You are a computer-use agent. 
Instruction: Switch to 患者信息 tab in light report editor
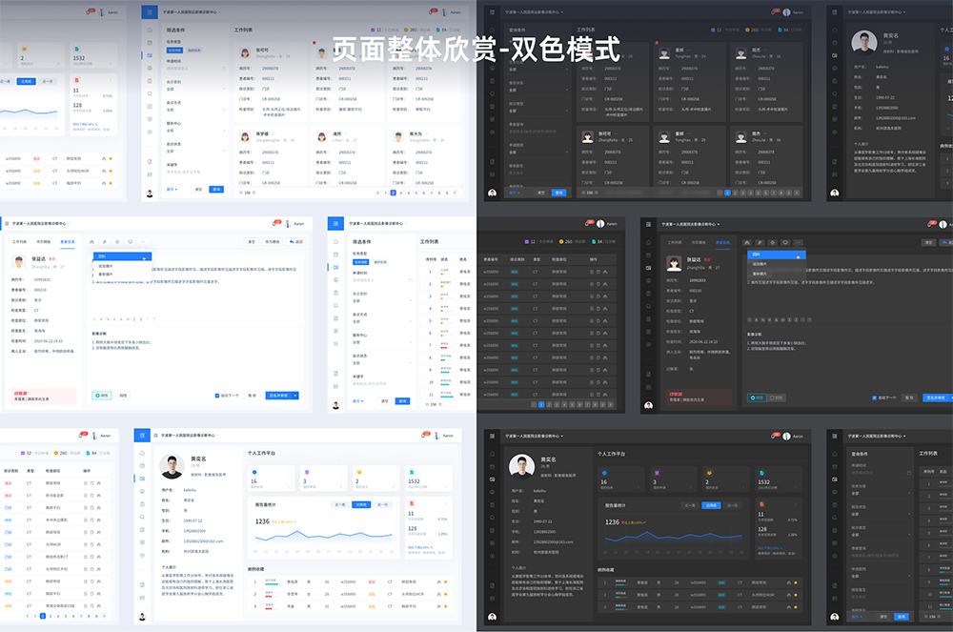(x=68, y=242)
